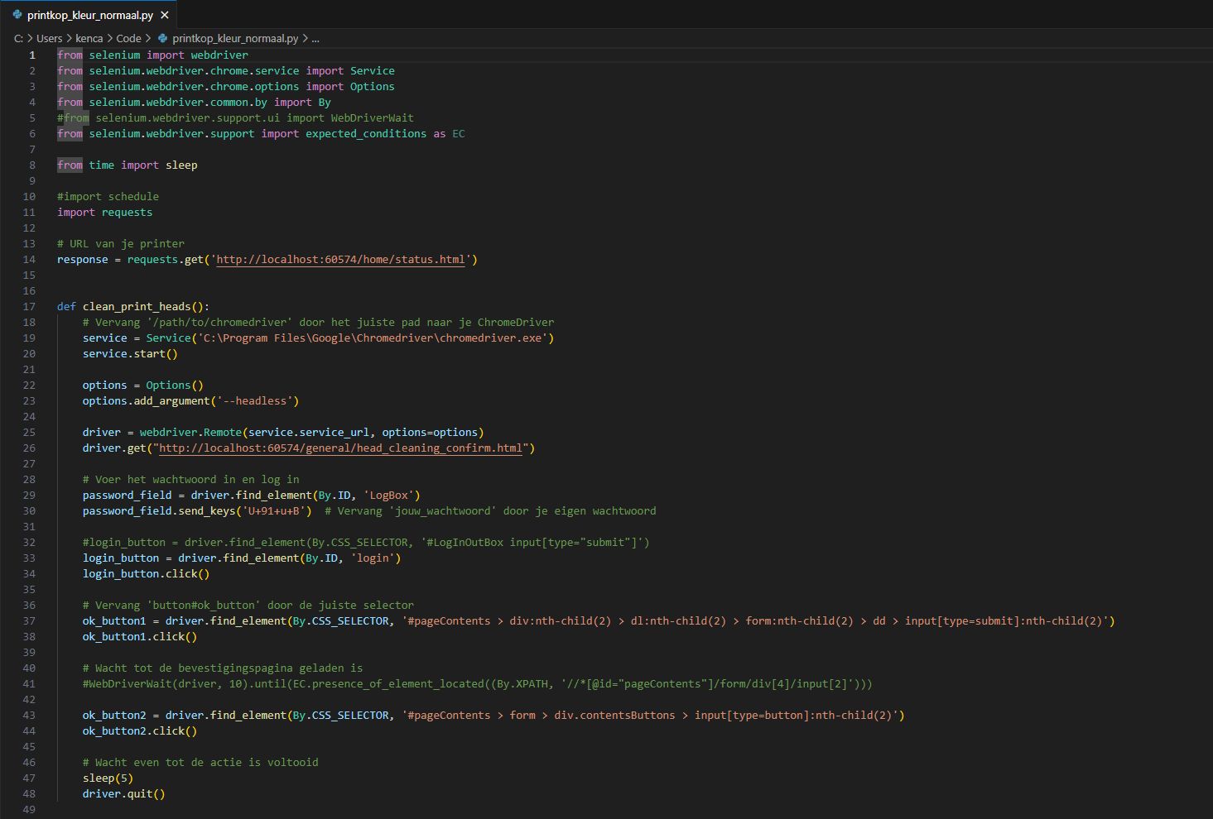Click 'service.start()' on line 20

point(130,354)
